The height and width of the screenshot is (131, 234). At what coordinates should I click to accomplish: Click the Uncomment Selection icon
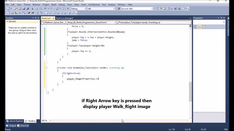(x=41, y=13)
